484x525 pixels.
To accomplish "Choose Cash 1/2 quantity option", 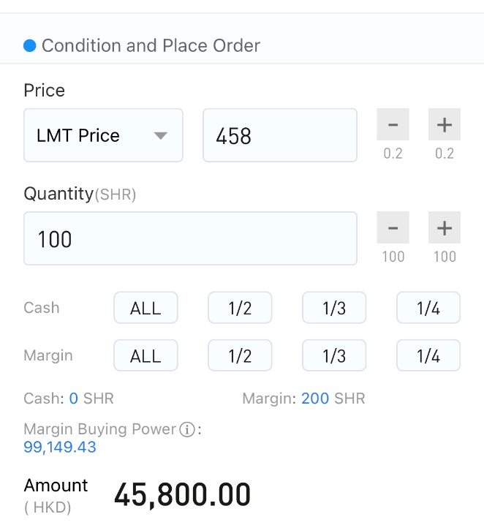I will pos(240,308).
